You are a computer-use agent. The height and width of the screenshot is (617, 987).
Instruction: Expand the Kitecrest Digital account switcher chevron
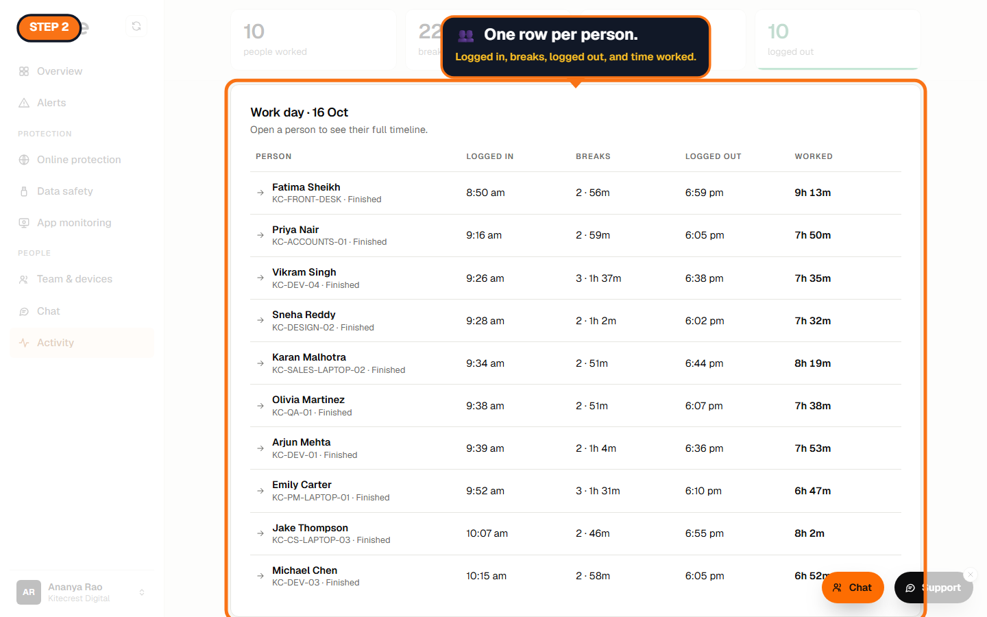(x=142, y=592)
